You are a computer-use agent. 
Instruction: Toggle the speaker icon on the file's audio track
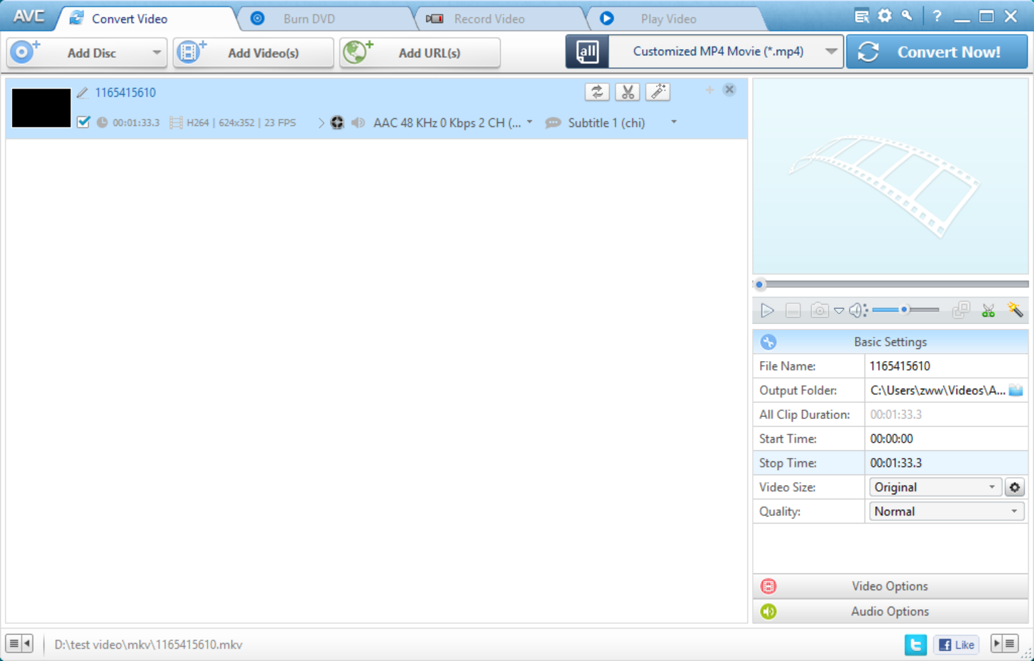(358, 122)
